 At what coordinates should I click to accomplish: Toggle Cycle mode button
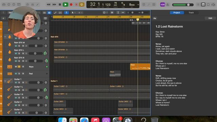coord(82,4)
